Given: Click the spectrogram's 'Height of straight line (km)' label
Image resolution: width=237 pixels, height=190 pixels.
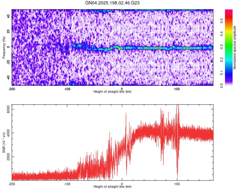Looking at the screenshot, I should [x=112, y=92].
